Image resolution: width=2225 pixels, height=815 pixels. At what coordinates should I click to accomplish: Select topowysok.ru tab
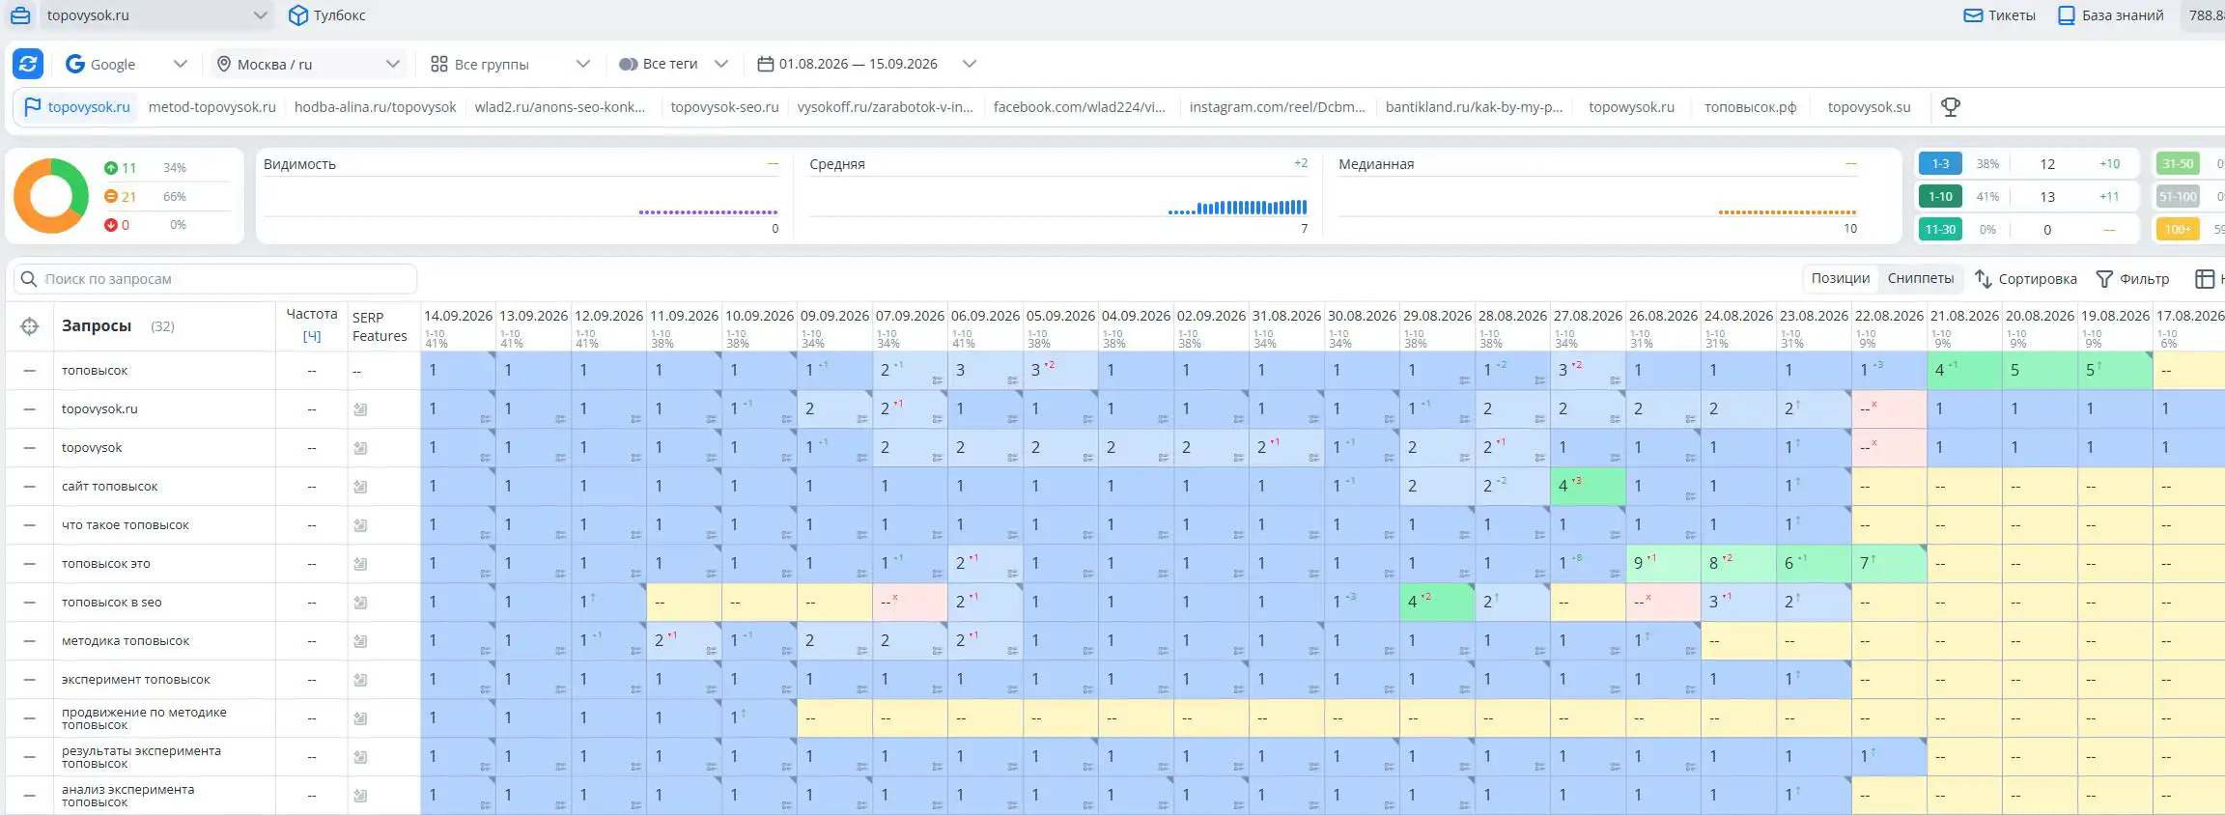pos(1631,107)
